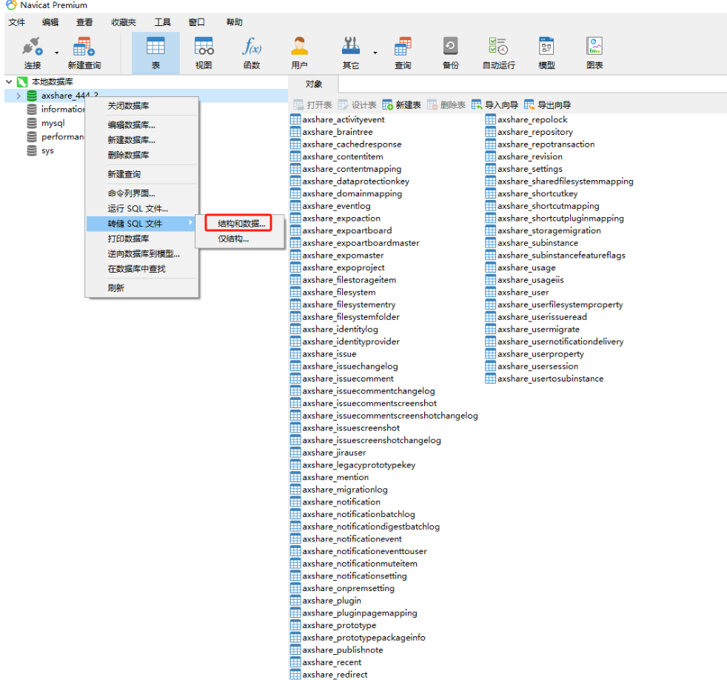The image size is (727, 680).
Task: Select the axshare_user table
Action: 517,293
